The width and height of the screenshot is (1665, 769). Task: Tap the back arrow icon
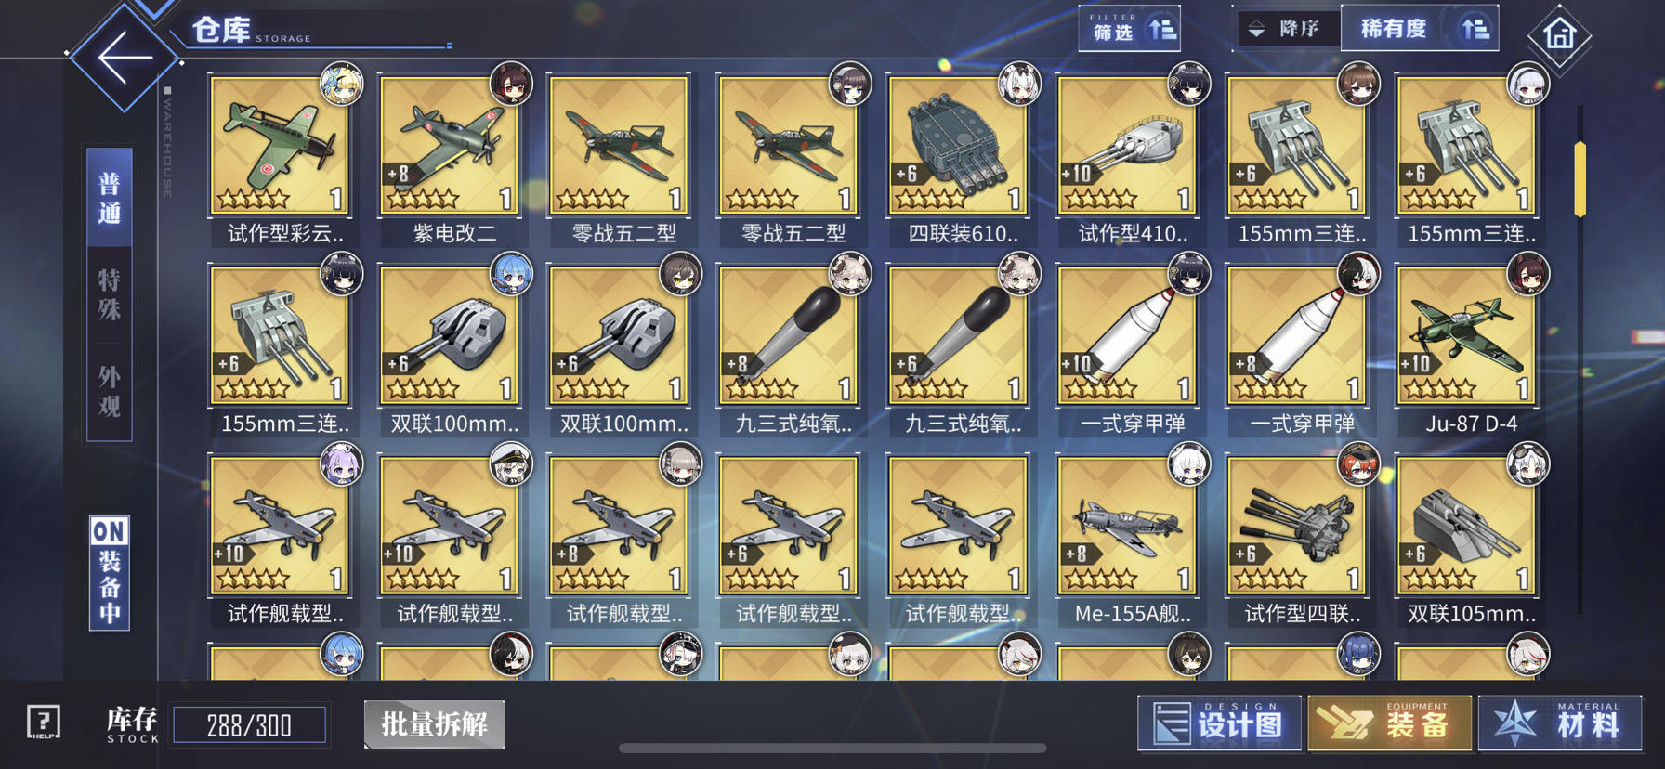click(x=125, y=58)
